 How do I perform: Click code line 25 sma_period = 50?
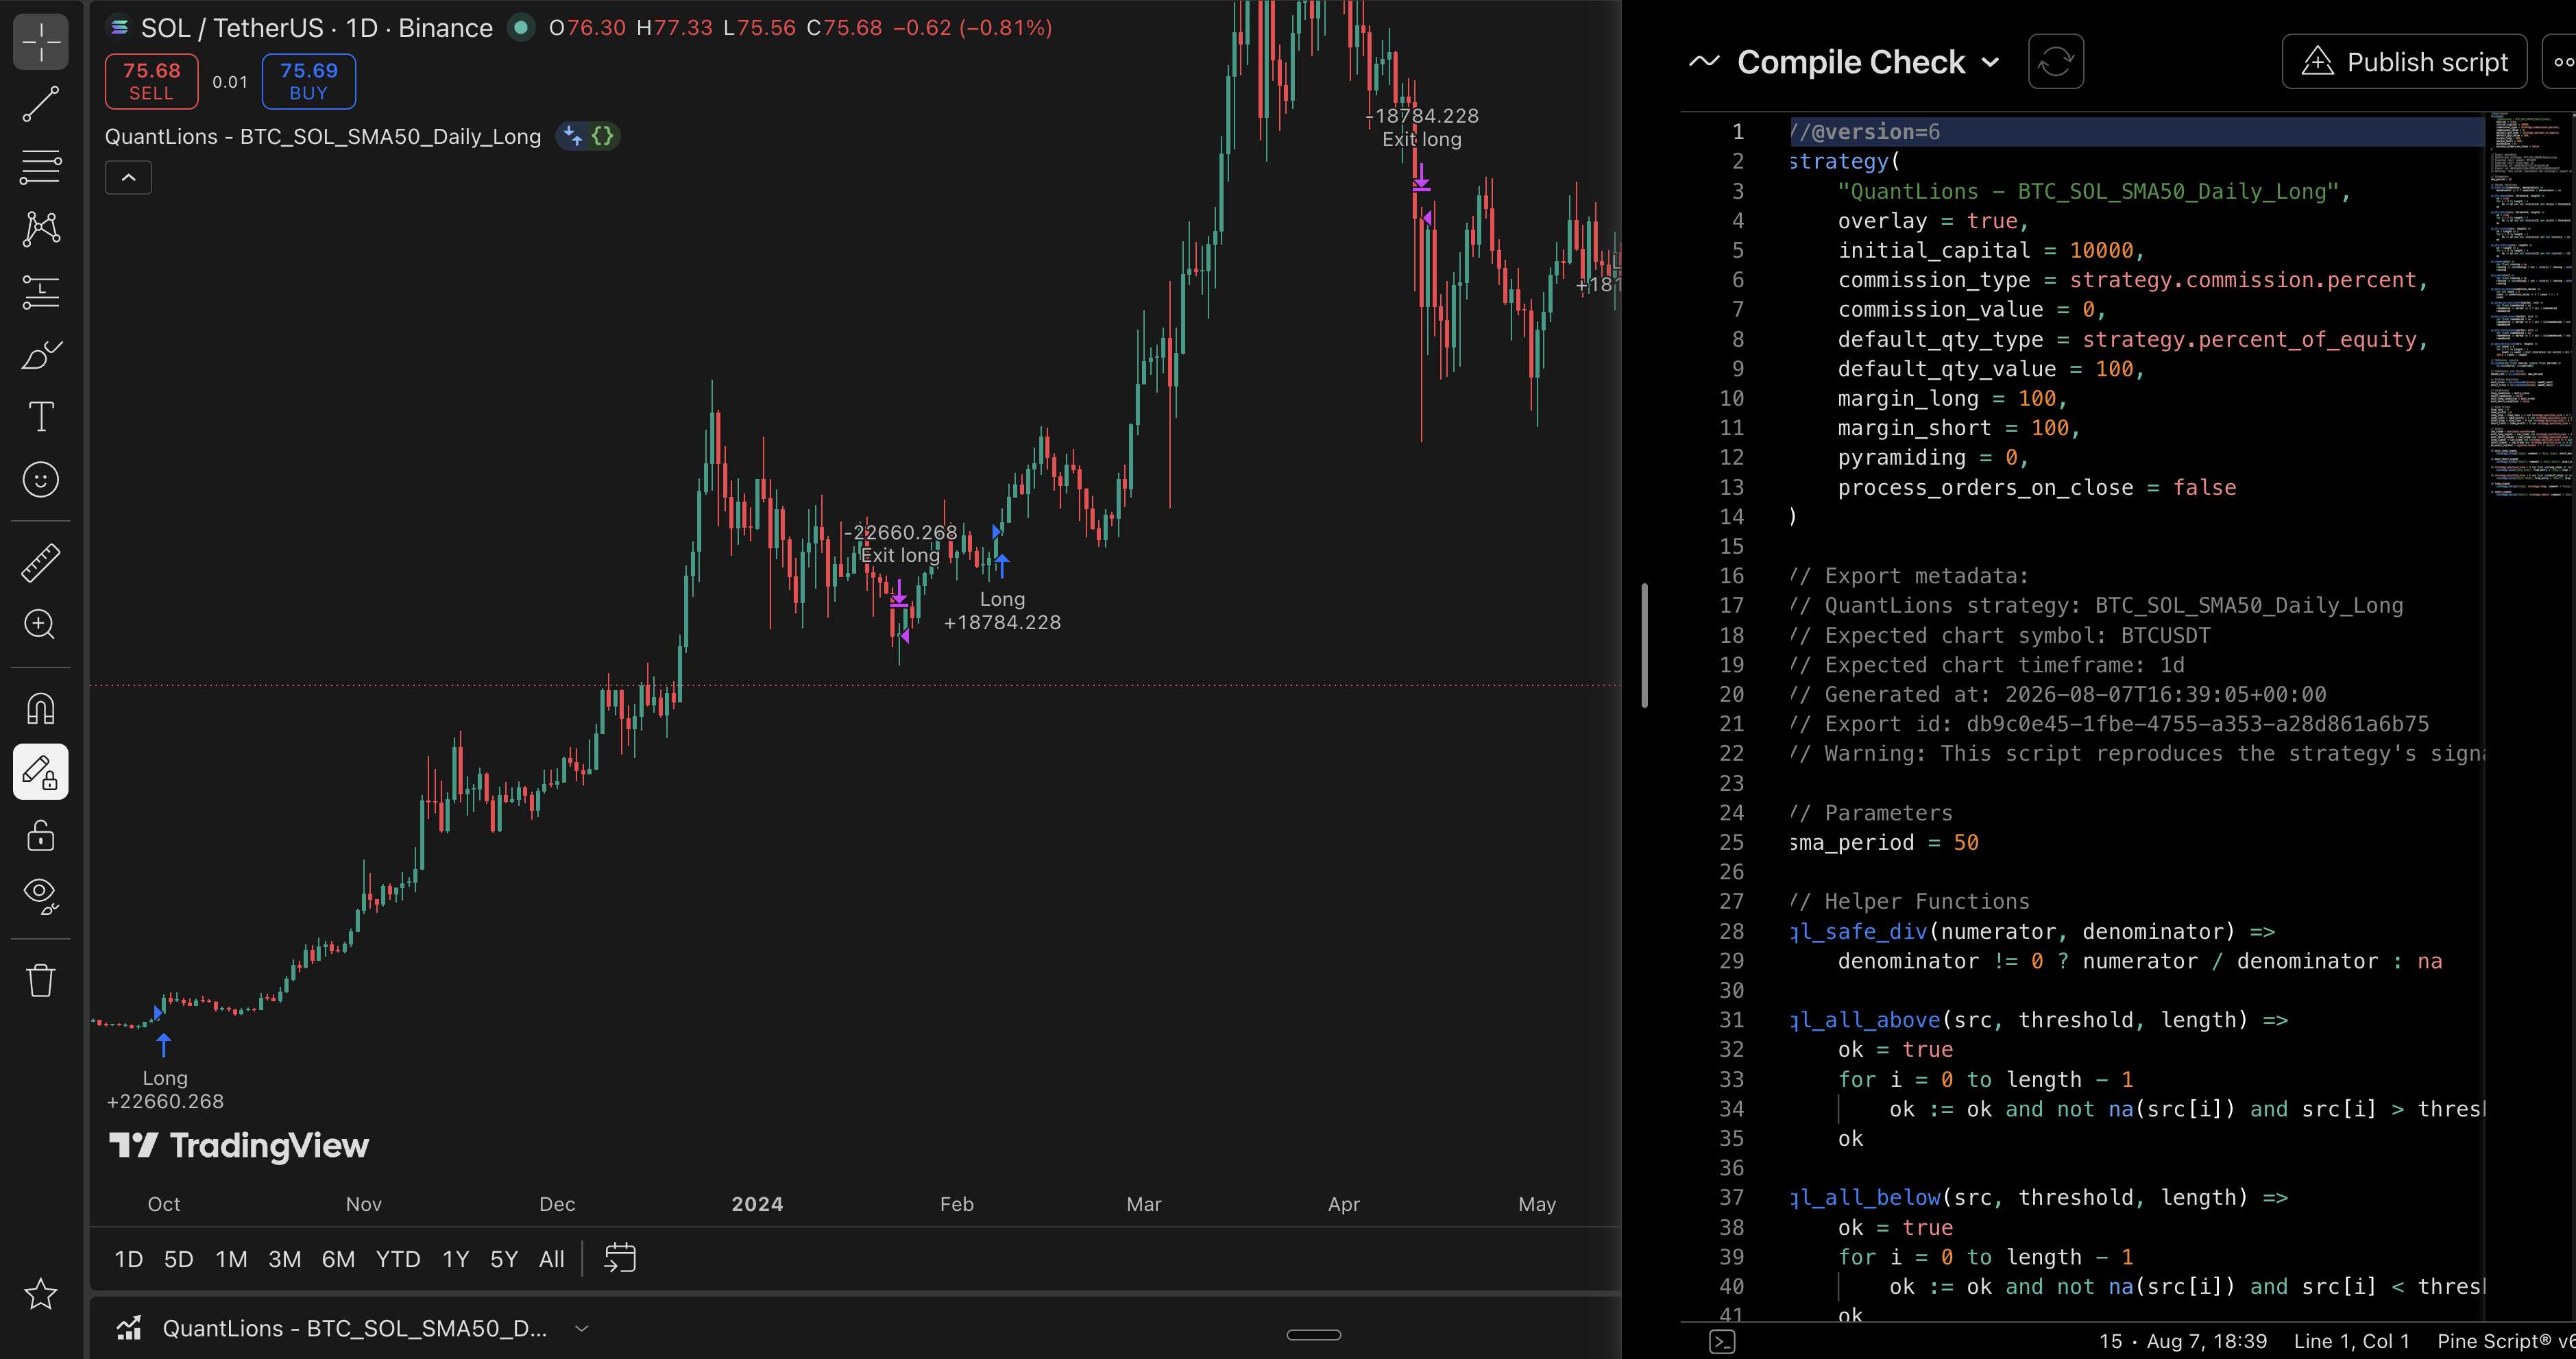[x=1885, y=842]
